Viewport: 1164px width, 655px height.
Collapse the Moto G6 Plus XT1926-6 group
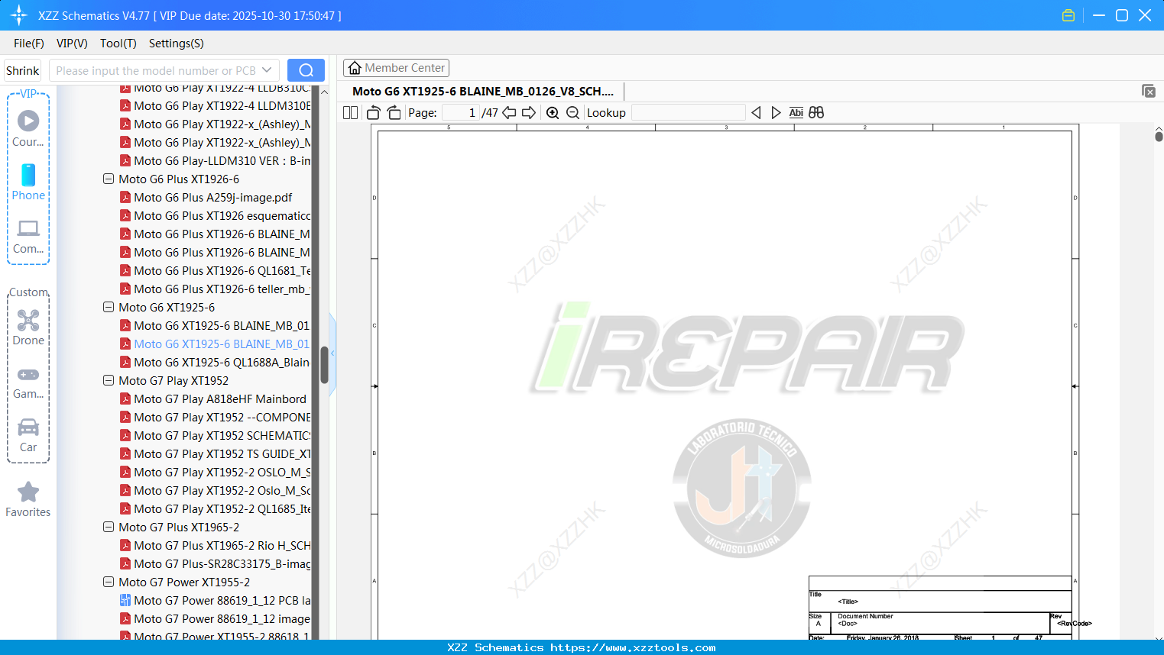pyautogui.click(x=109, y=179)
